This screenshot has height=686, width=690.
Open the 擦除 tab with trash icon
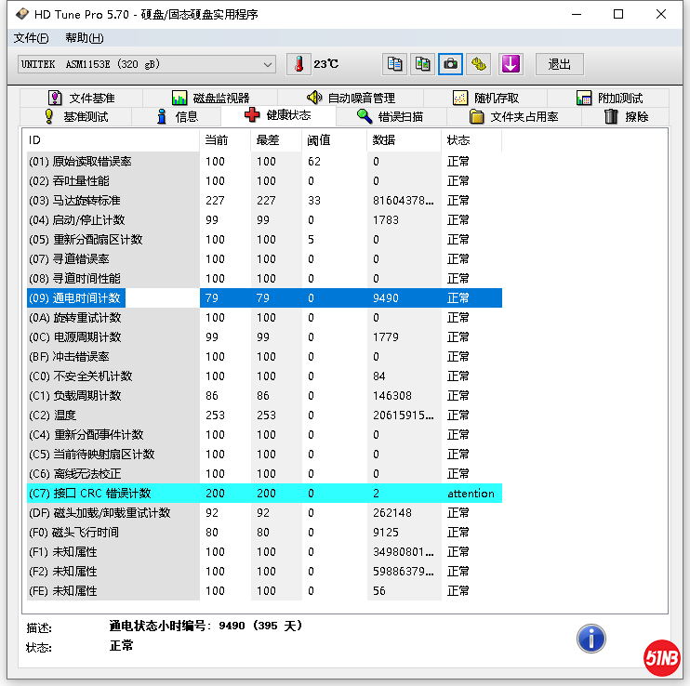pos(626,116)
